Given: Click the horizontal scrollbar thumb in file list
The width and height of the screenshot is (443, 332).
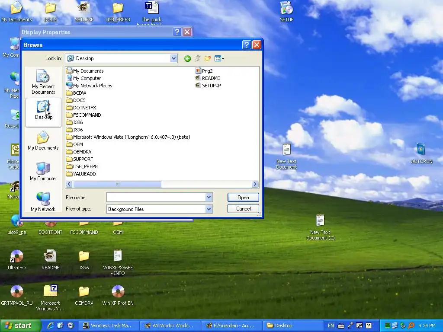Looking at the screenshot, I should pos(117,184).
